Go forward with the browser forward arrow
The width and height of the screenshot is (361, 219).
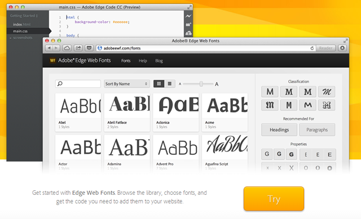[x=56, y=48]
